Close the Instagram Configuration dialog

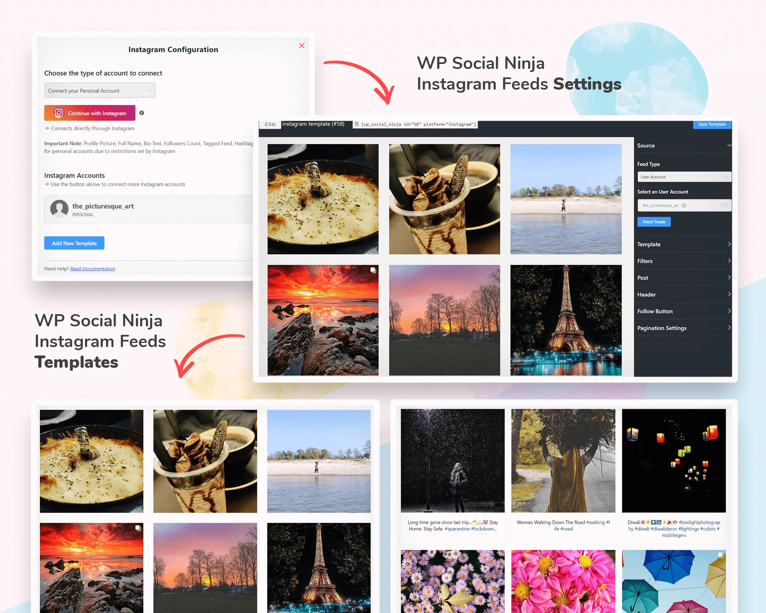click(302, 45)
